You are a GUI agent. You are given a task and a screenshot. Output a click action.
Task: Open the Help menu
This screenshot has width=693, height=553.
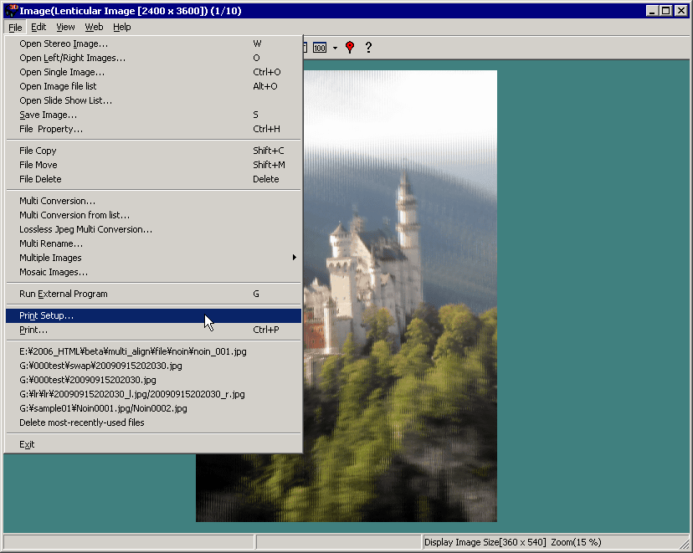(122, 27)
